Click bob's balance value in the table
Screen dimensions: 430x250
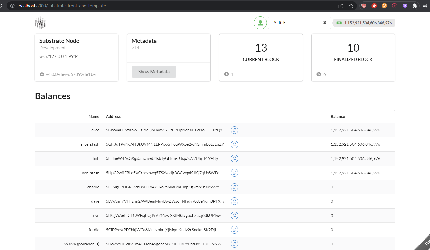click(355, 158)
